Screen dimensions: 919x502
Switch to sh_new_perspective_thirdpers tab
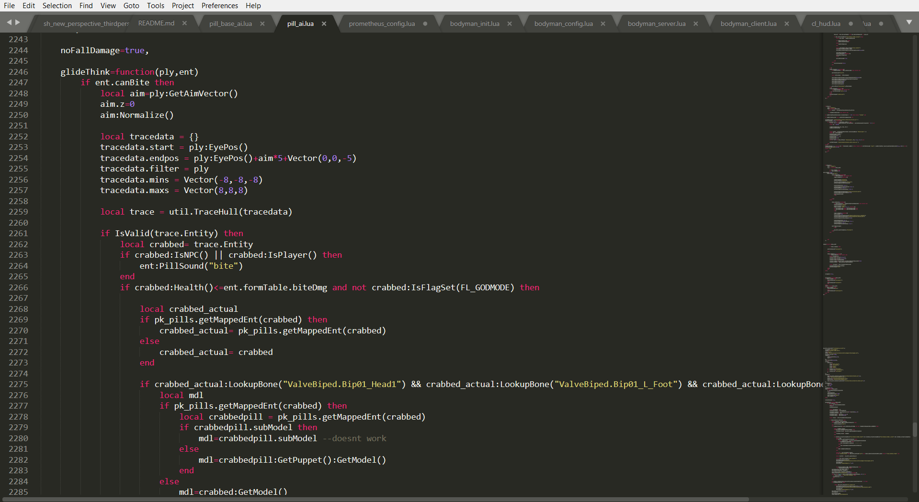pos(86,23)
